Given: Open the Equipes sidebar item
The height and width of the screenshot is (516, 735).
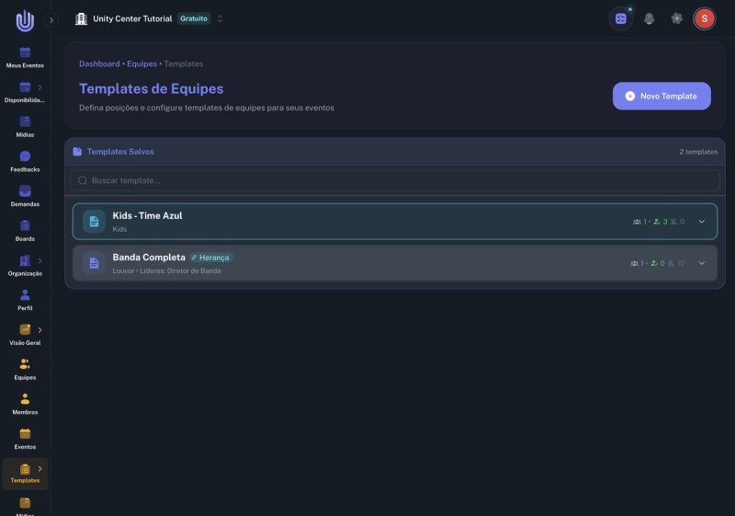Looking at the screenshot, I should 25,370.
